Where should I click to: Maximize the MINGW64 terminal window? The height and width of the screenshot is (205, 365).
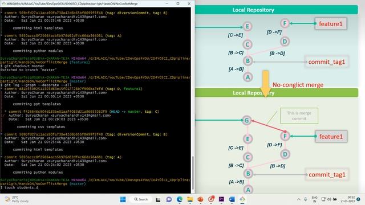(178, 3)
